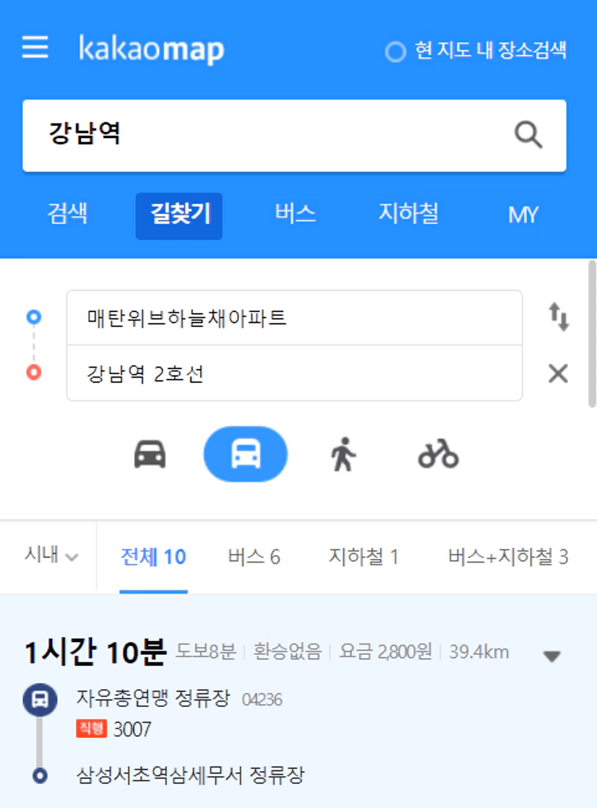The width and height of the screenshot is (597, 808).
Task: Select 자유총연맹 정류장 stop
Action: click(x=153, y=698)
